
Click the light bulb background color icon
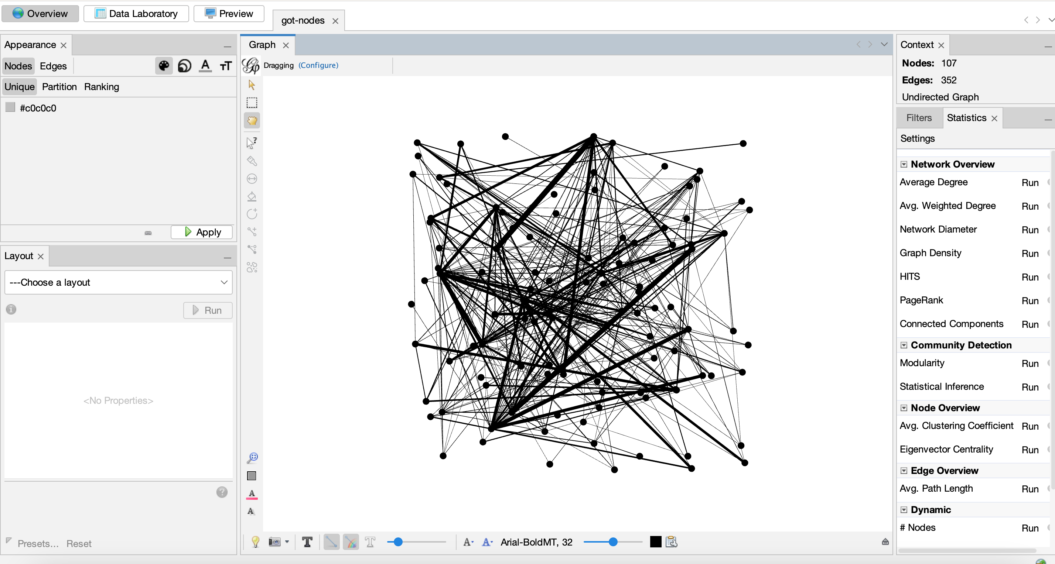tap(255, 542)
